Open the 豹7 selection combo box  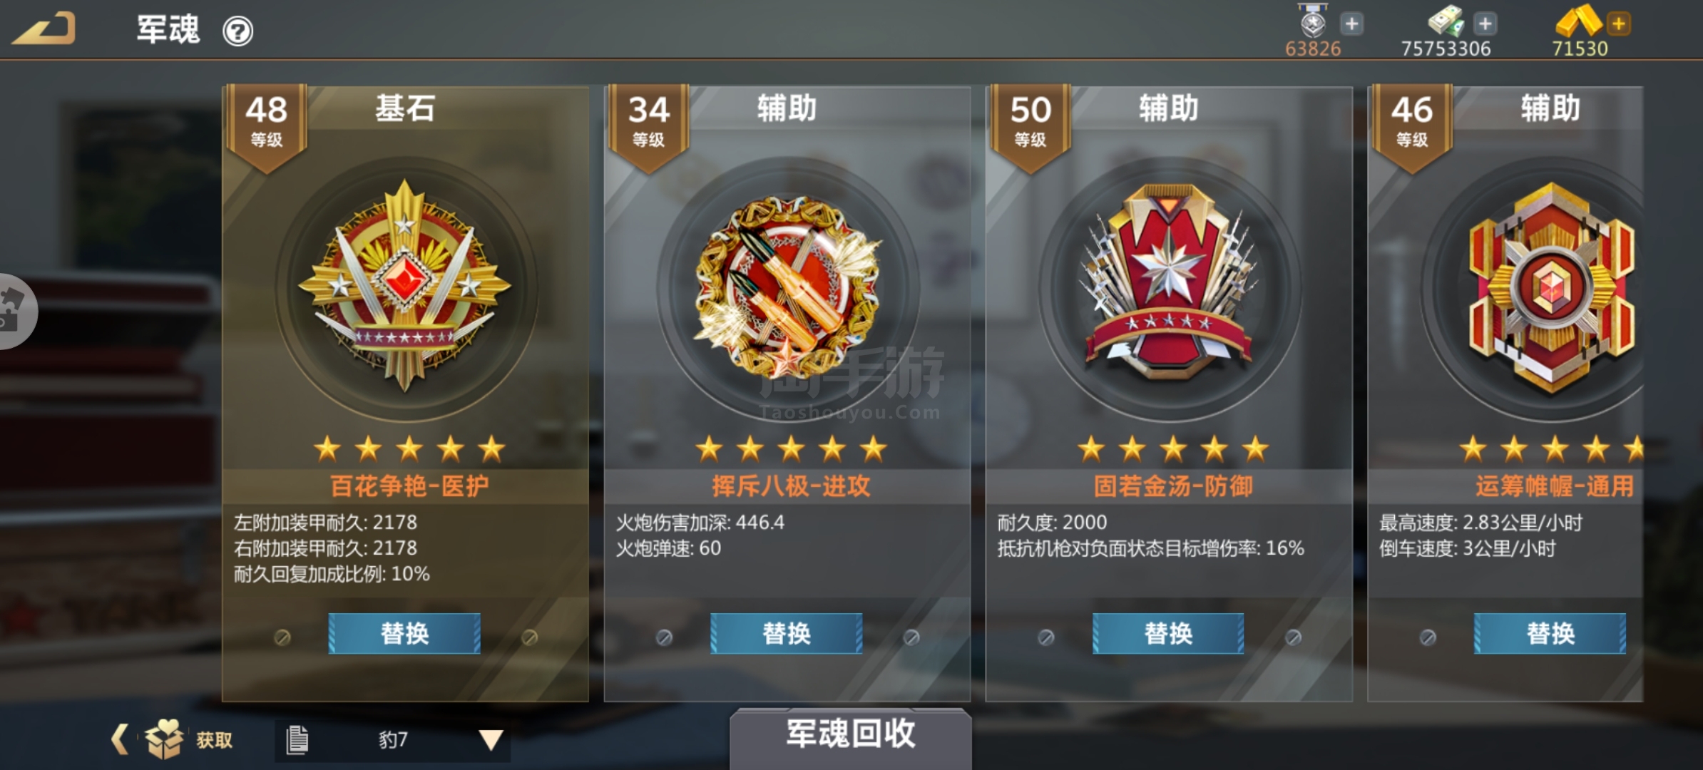[392, 740]
